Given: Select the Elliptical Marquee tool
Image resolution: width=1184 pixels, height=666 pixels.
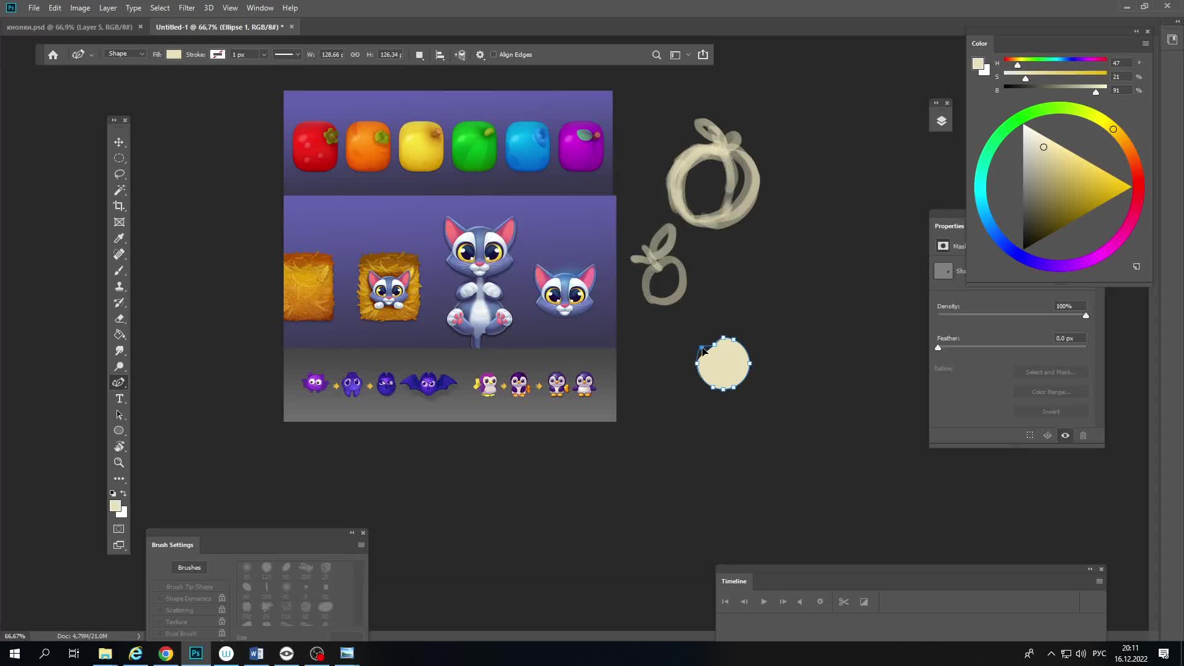Looking at the screenshot, I should point(119,158).
